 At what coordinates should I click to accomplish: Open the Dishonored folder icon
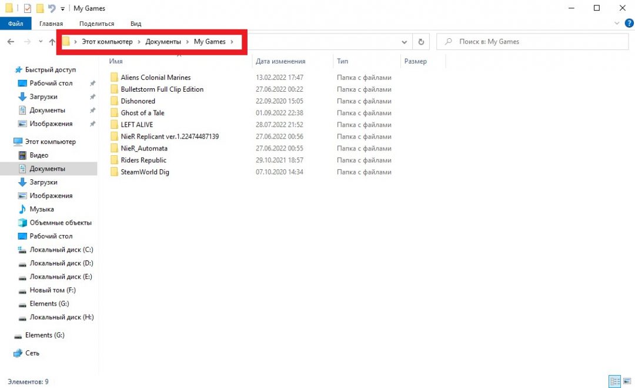[x=114, y=101]
